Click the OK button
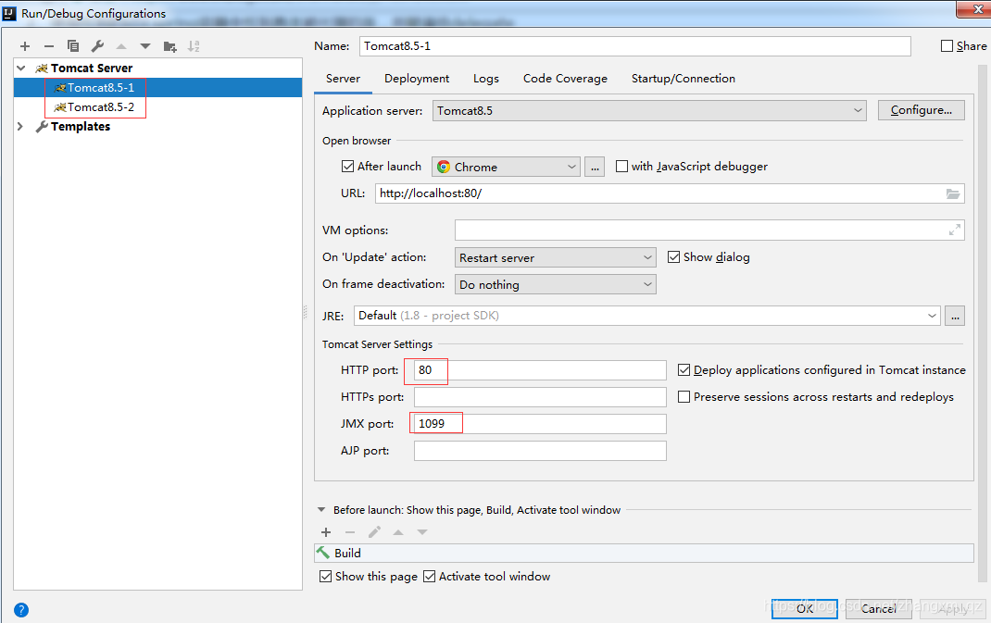Viewport: 991px width, 623px height. (805, 608)
